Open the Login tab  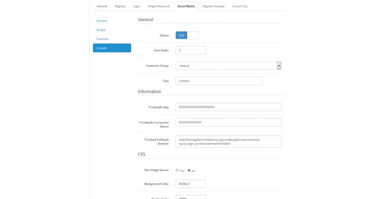click(x=136, y=6)
